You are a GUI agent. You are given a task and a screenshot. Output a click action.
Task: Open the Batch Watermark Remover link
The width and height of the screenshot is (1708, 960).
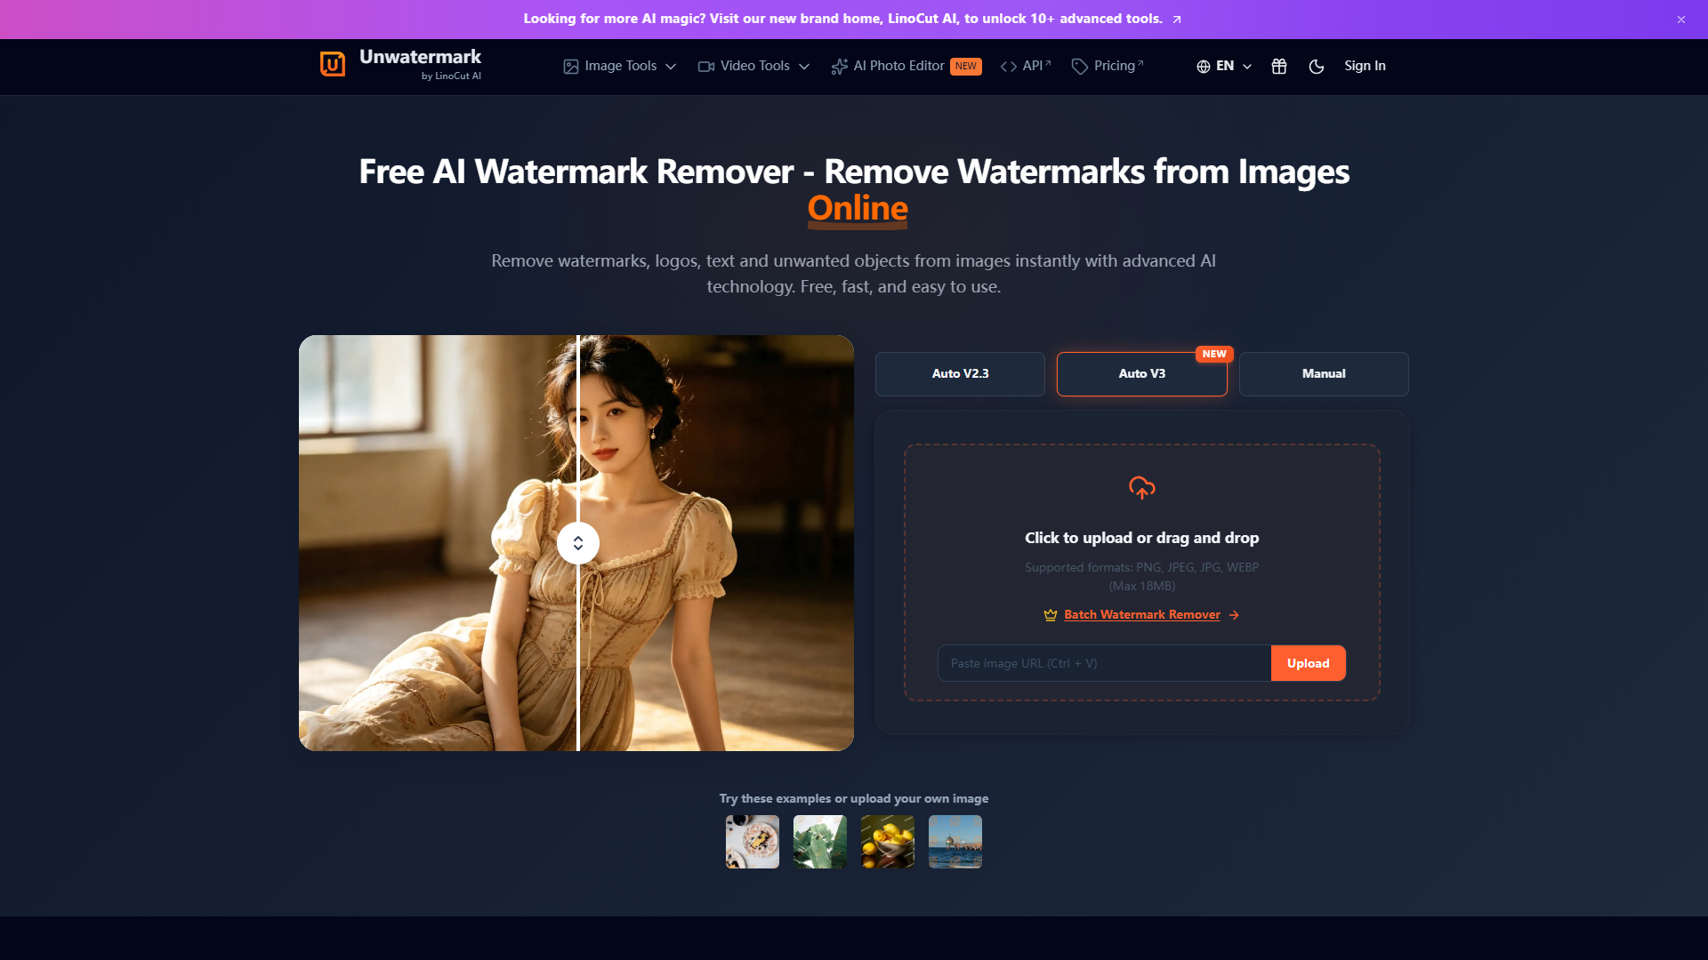coord(1142,615)
